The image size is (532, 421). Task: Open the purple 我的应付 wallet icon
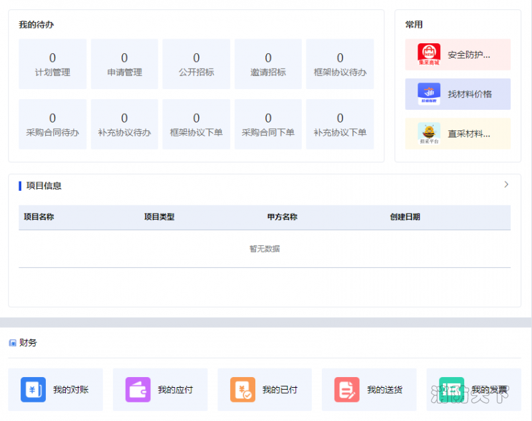[x=138, y=390]
